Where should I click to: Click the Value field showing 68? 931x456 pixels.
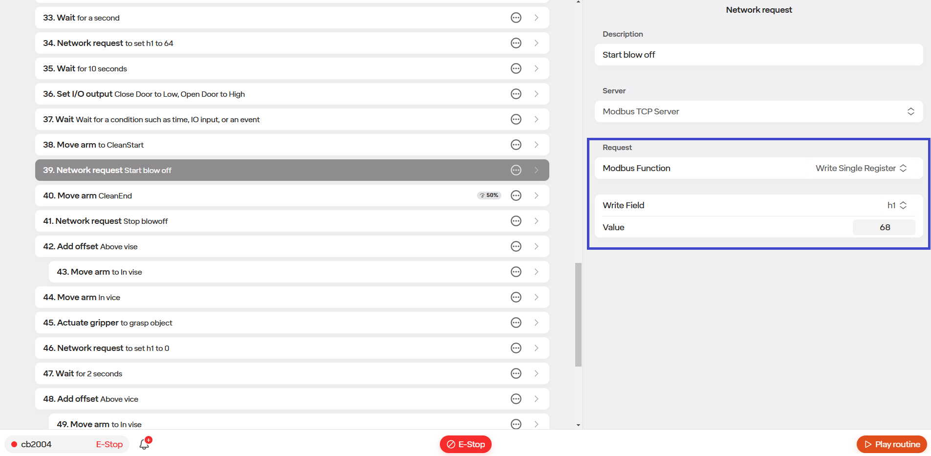(884, 227)
